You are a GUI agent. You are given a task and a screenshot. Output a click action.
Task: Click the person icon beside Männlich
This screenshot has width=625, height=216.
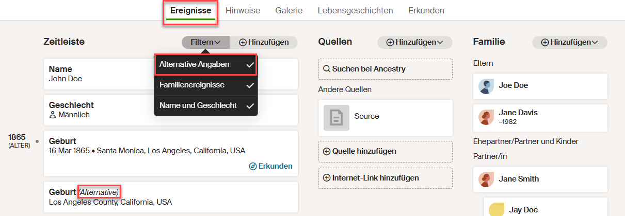(52, 115)
